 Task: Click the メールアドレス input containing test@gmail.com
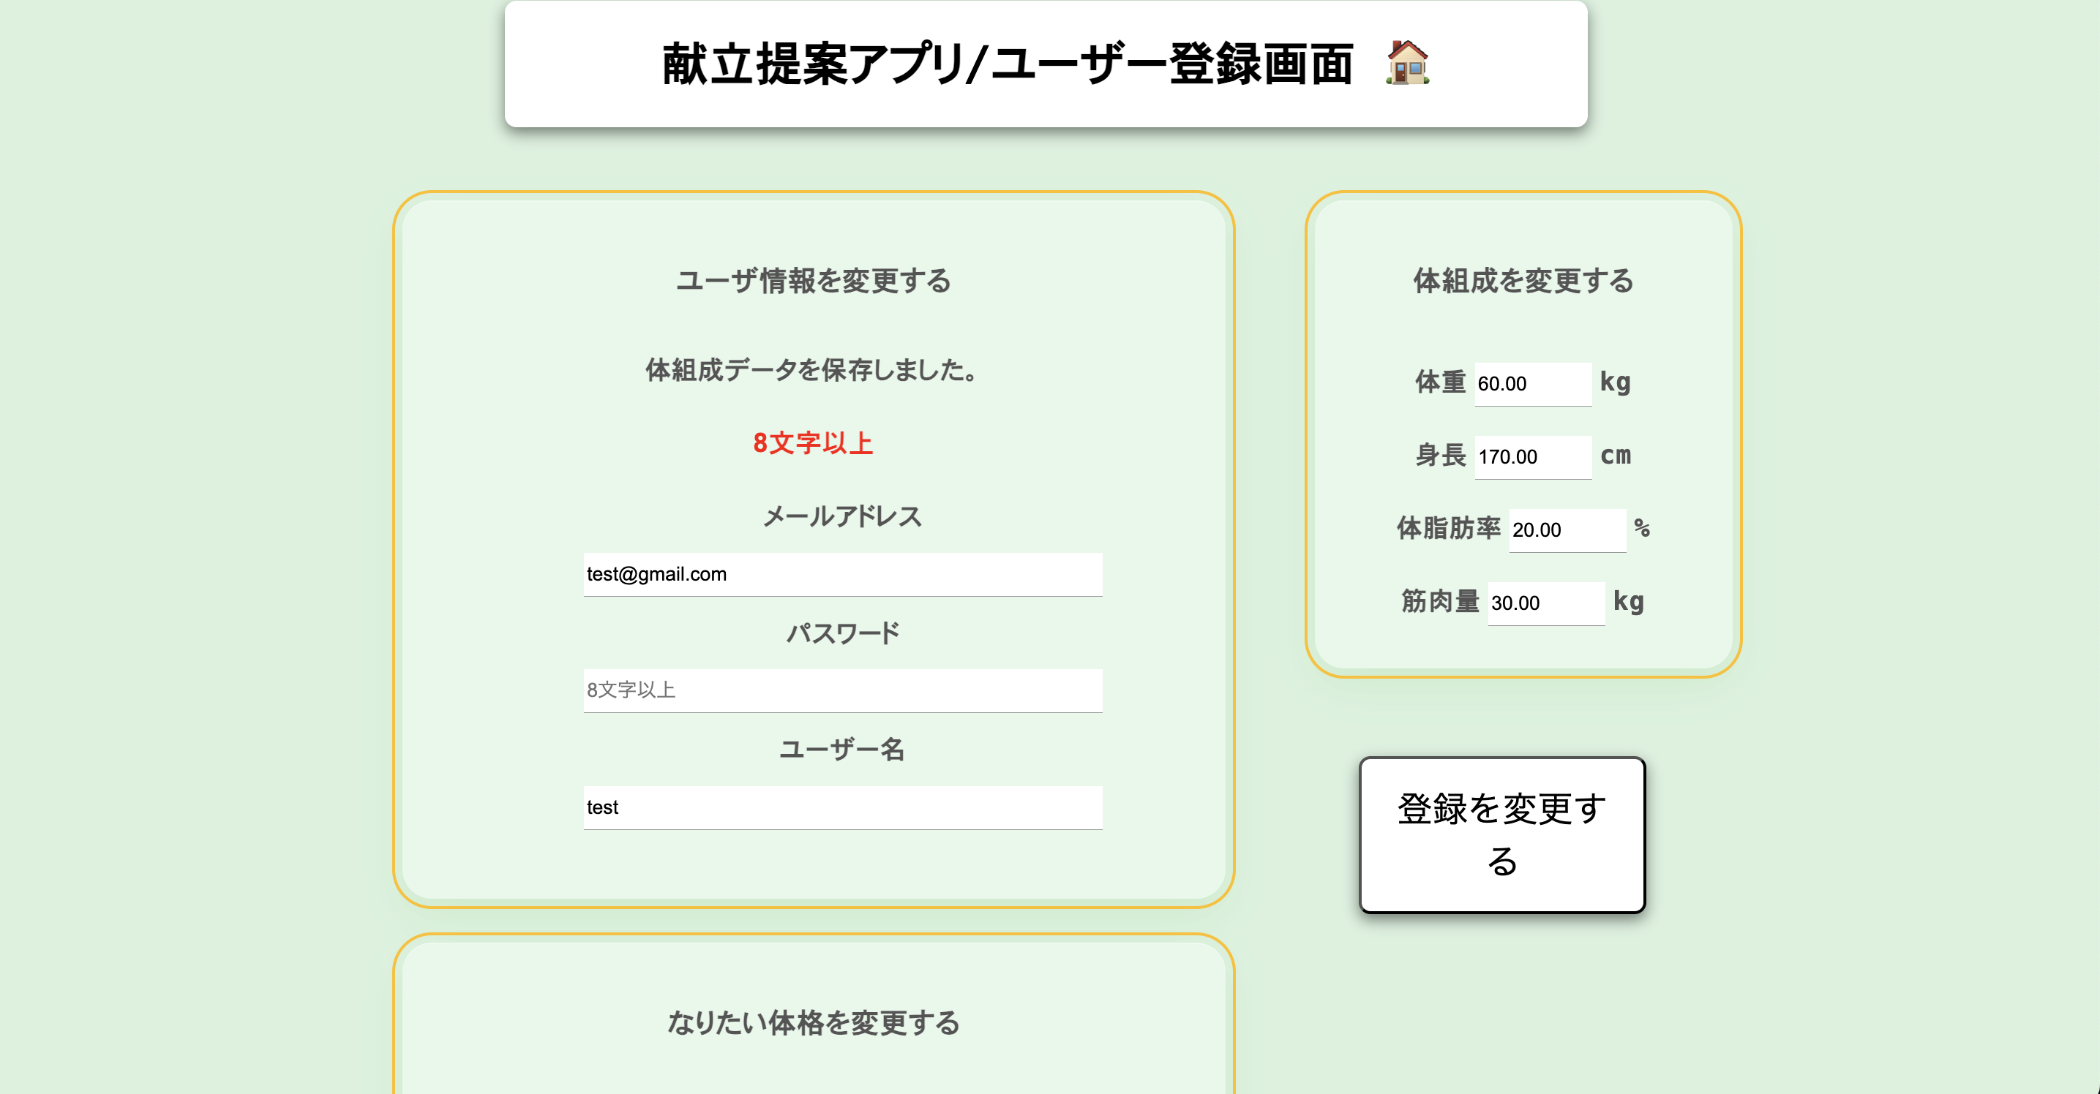(x=841, y=574)
